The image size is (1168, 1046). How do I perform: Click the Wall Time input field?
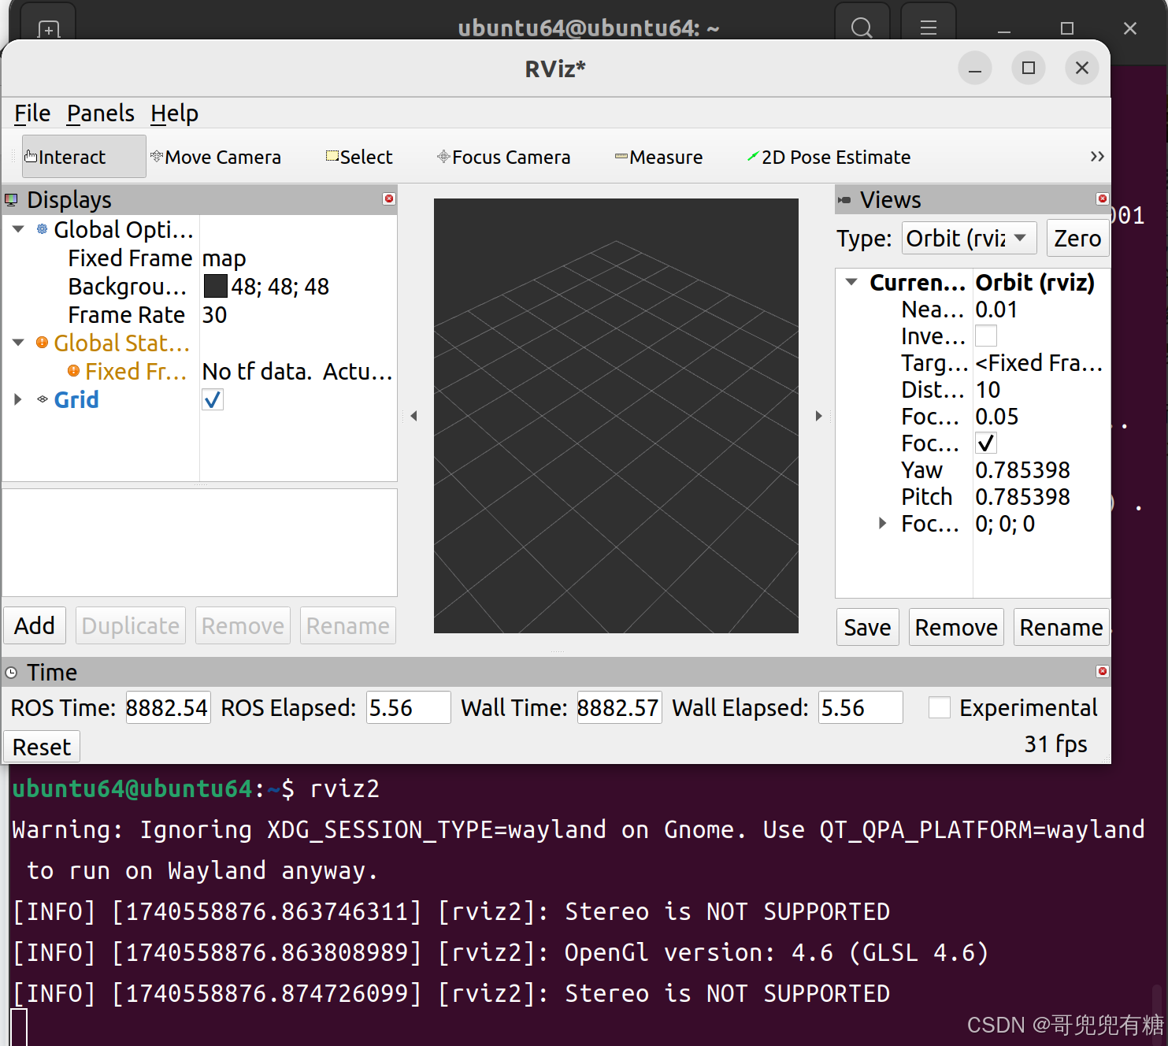point(619,707)
